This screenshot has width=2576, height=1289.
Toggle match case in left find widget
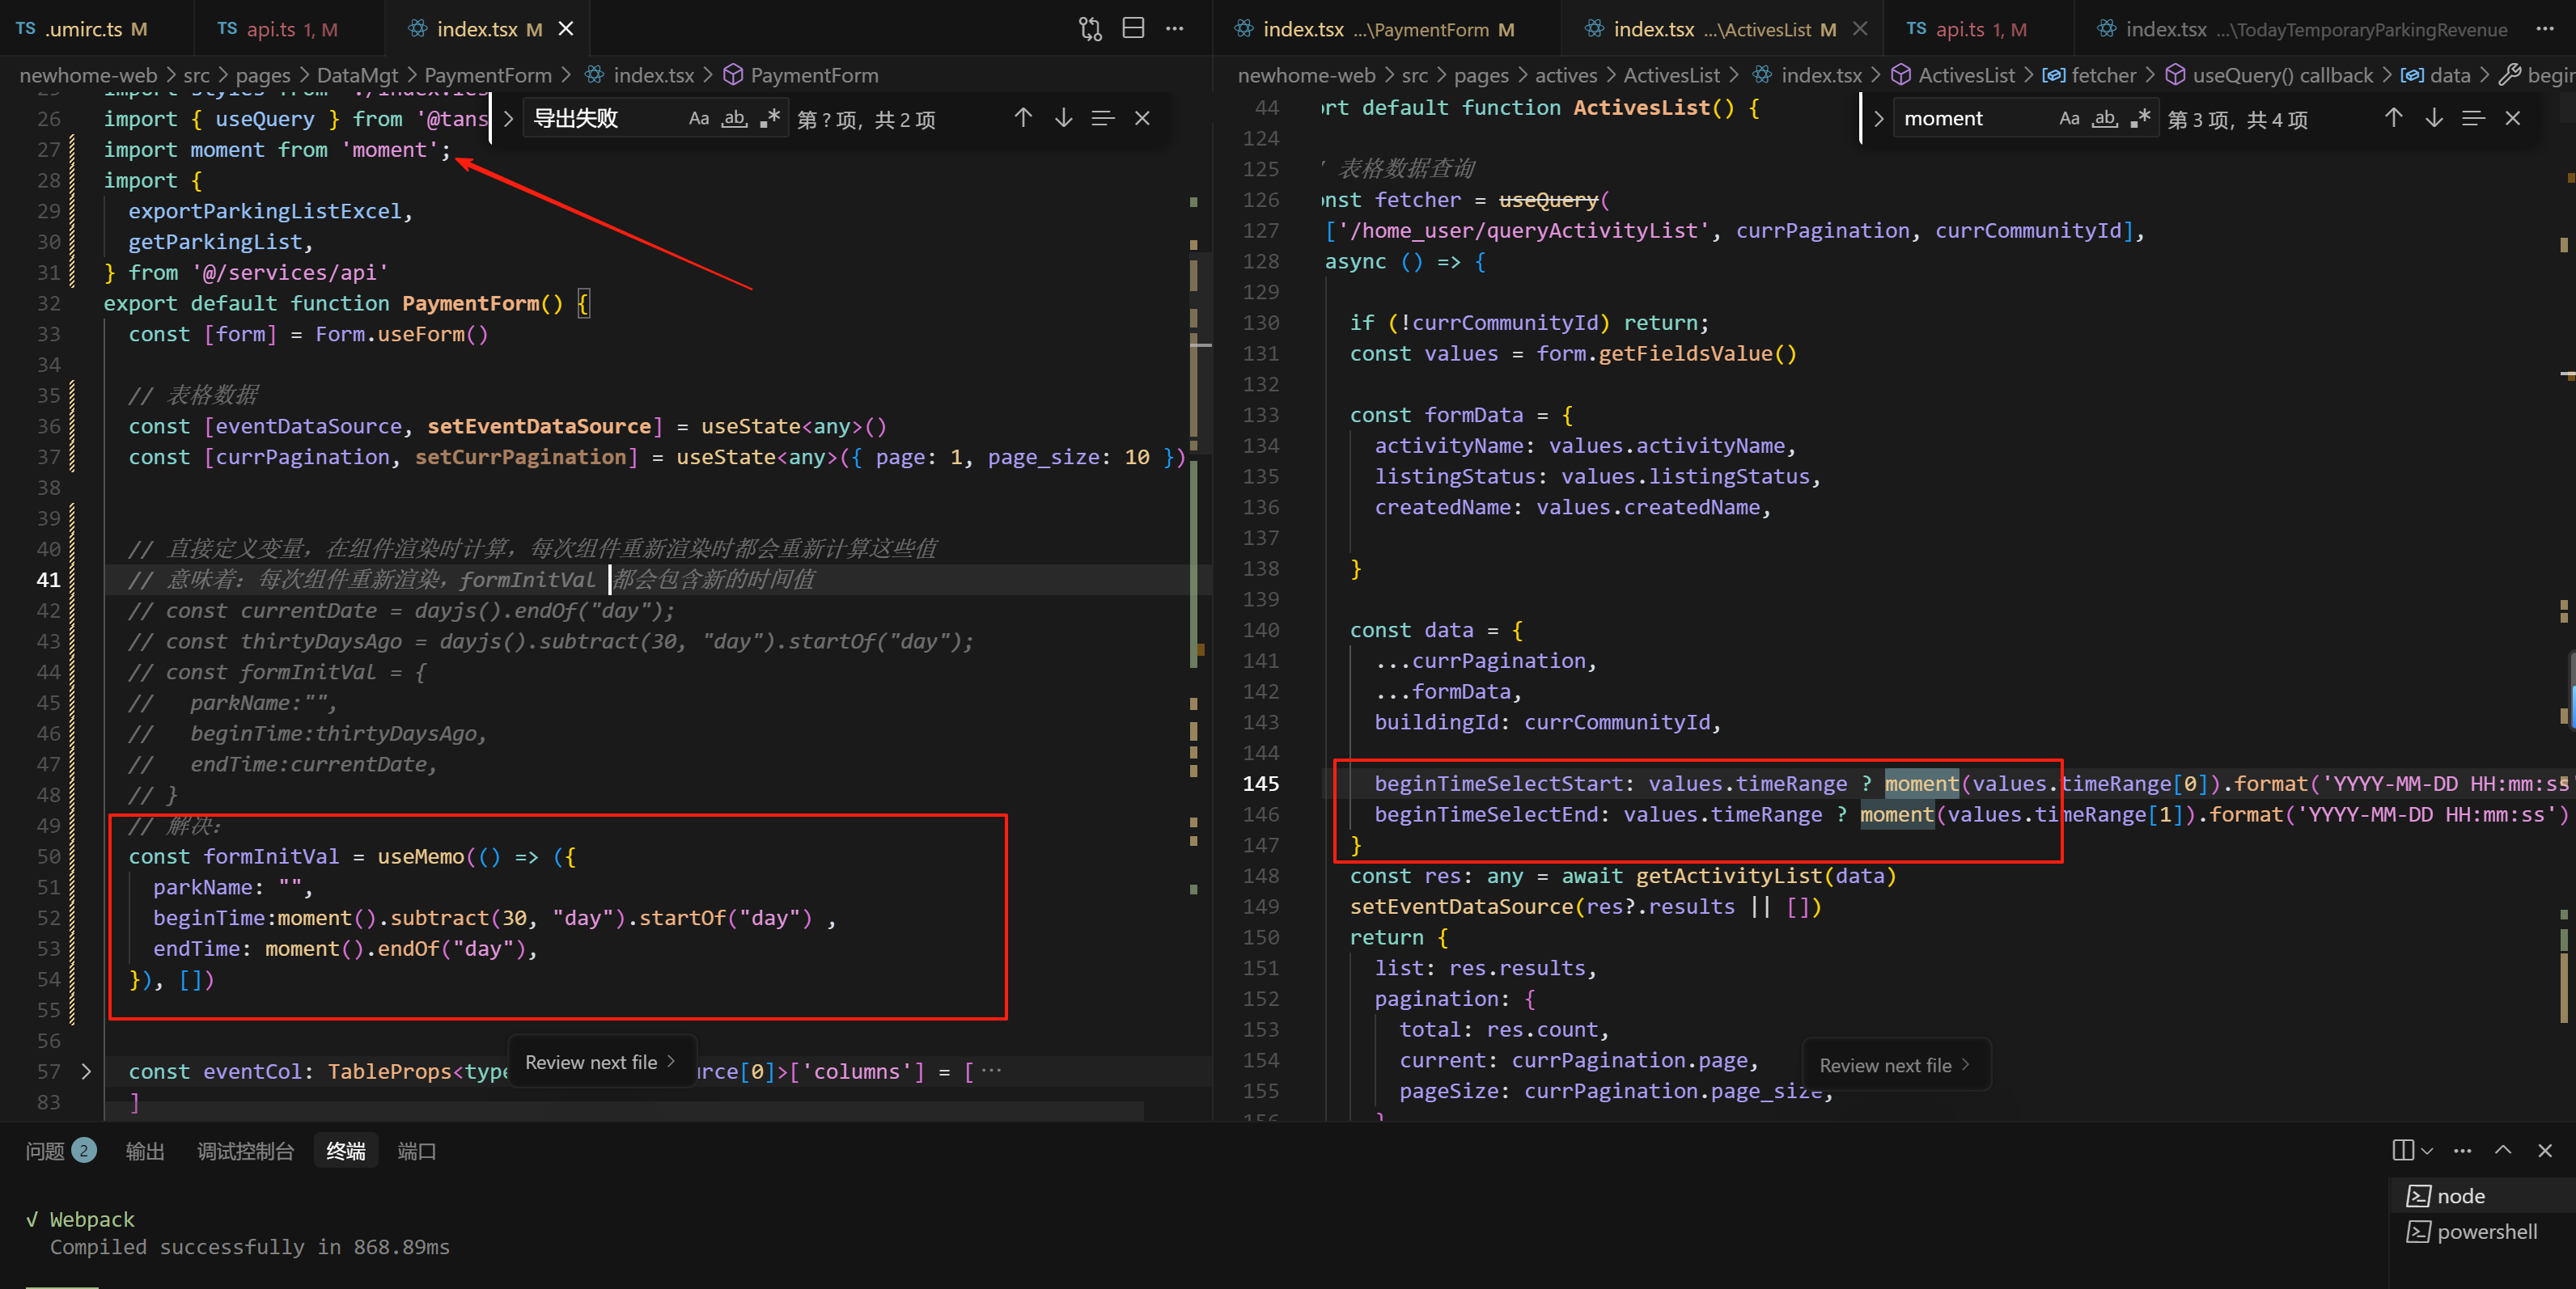coord(699,118)
